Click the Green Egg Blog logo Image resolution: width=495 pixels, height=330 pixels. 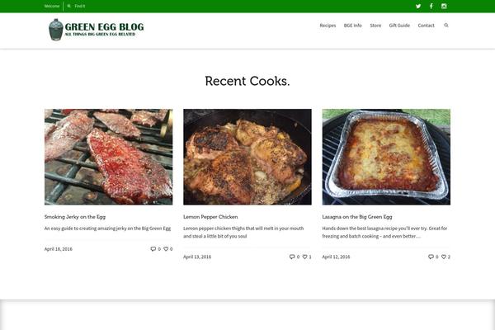click(x=96, y=30)
